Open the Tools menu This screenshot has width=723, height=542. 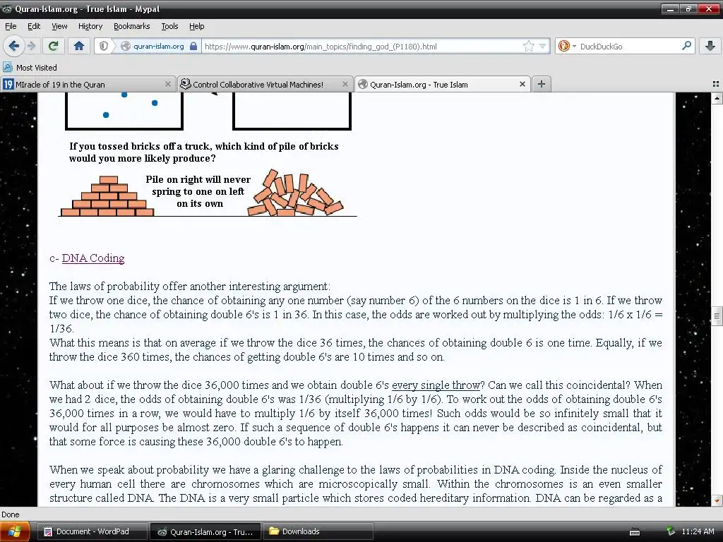[169, 26]
